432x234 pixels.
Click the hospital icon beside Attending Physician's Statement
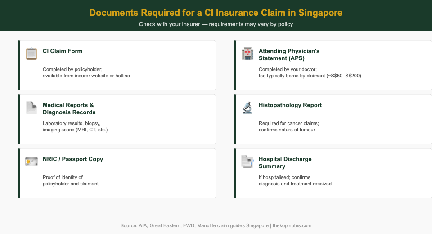tap(247, 54)
